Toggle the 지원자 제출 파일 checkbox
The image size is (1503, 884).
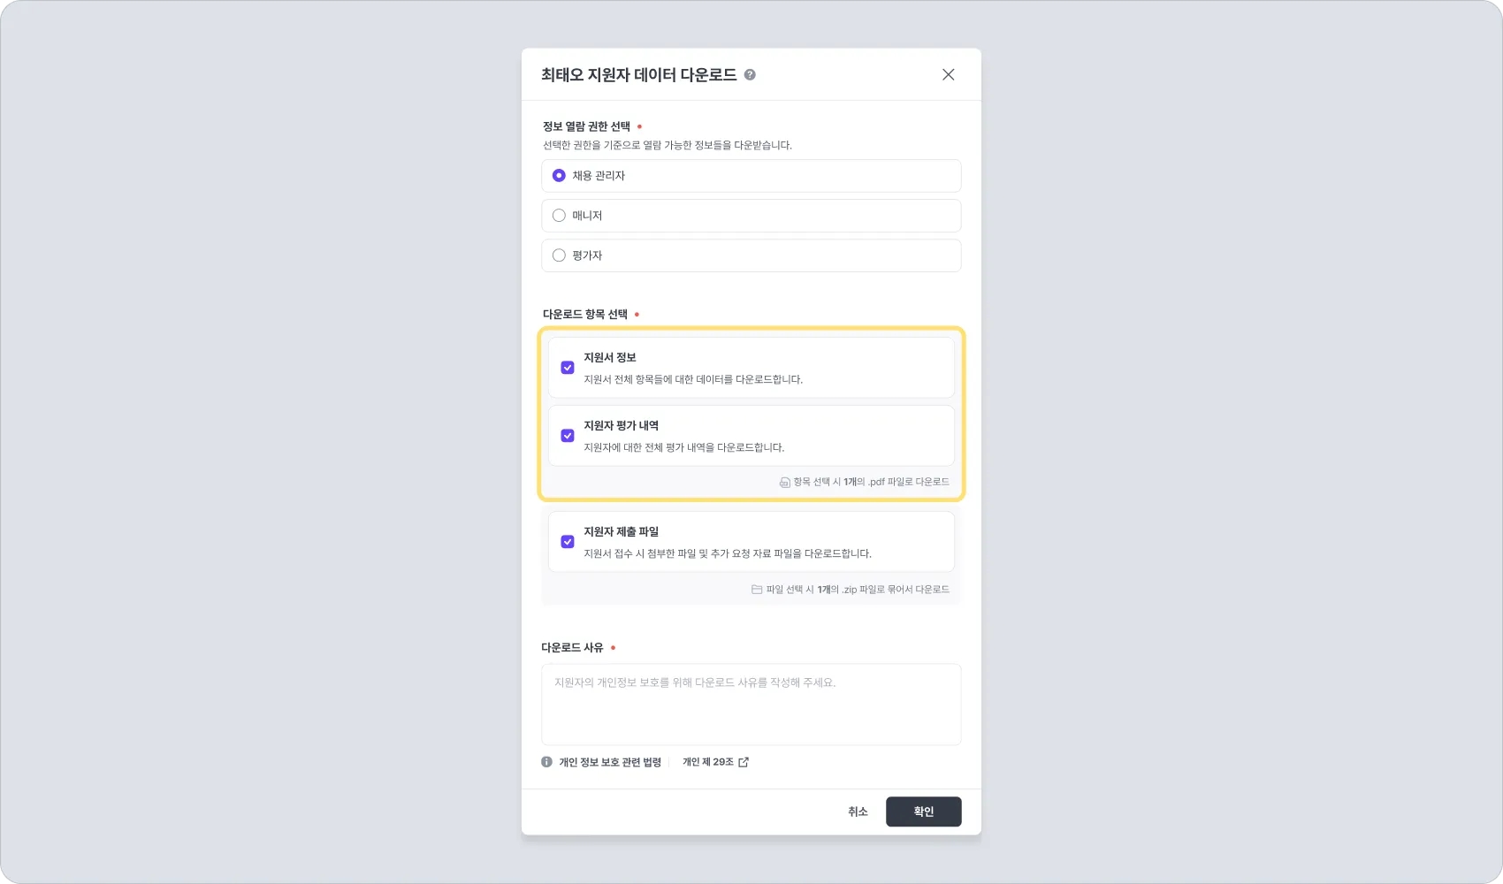click(x=568, y=542)
